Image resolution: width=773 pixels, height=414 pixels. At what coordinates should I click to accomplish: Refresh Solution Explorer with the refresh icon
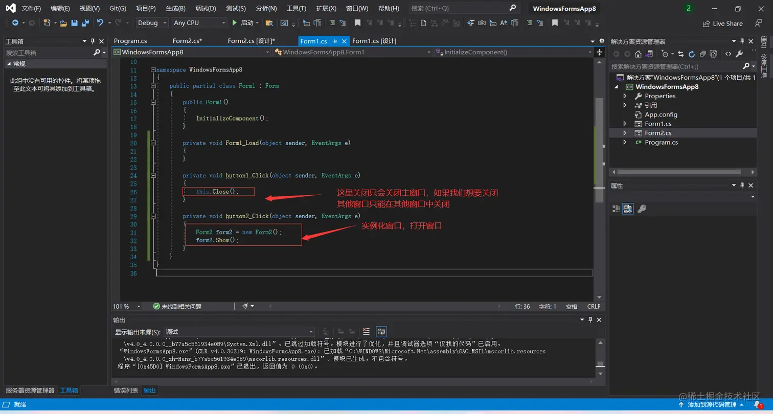[x=692, y=54]
